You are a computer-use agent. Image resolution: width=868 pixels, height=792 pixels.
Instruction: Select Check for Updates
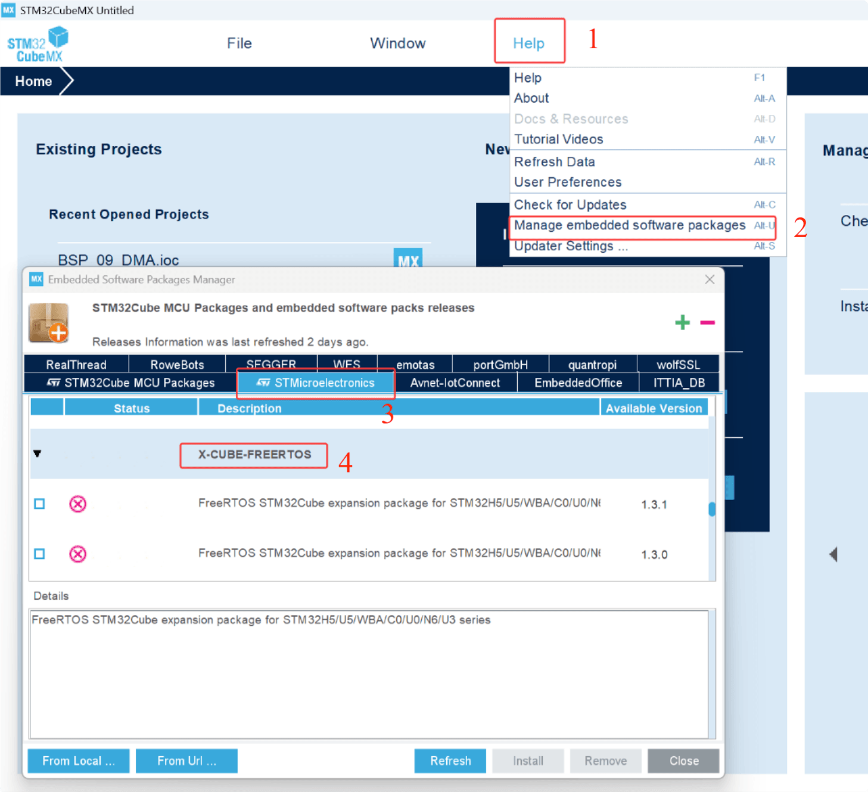point(648,205)
